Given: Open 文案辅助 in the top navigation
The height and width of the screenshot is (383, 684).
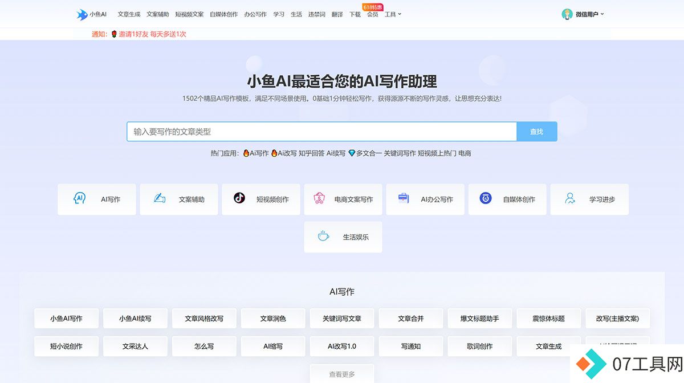Looking at the screenshot, I should [158, 14].
